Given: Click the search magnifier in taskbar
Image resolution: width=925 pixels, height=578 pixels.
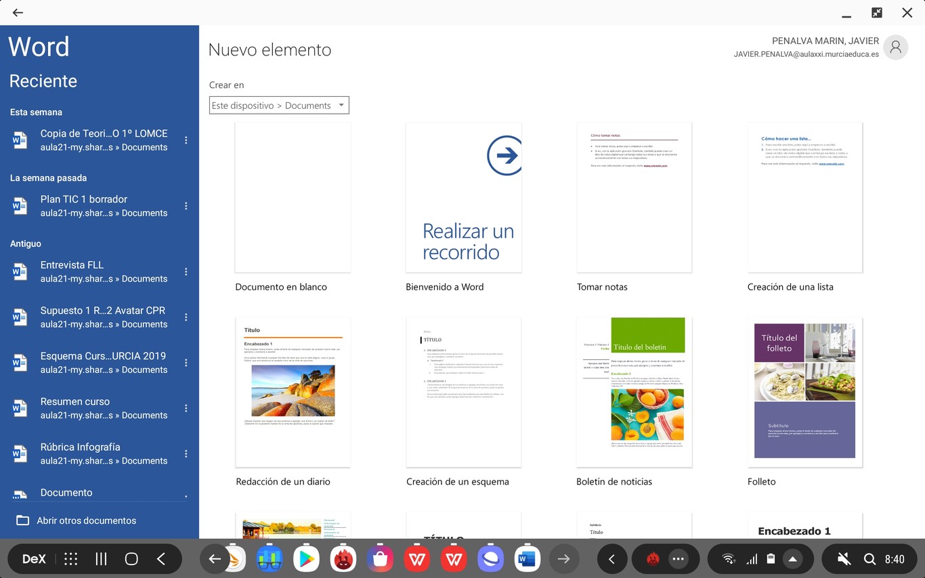Looking at the screenshot, I should click(x=869, y=559).
